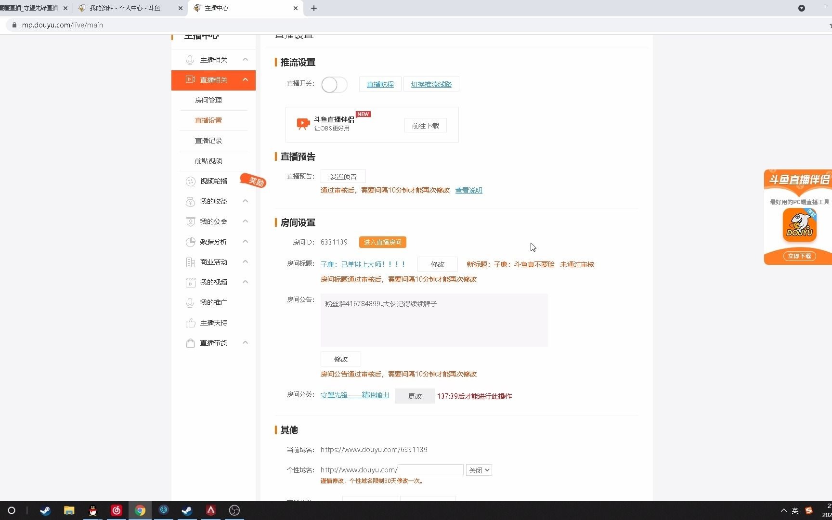The height and width of the screenshot is (520, 832).
Task: Click 修改 next to room title
Action: coord(438,264)
